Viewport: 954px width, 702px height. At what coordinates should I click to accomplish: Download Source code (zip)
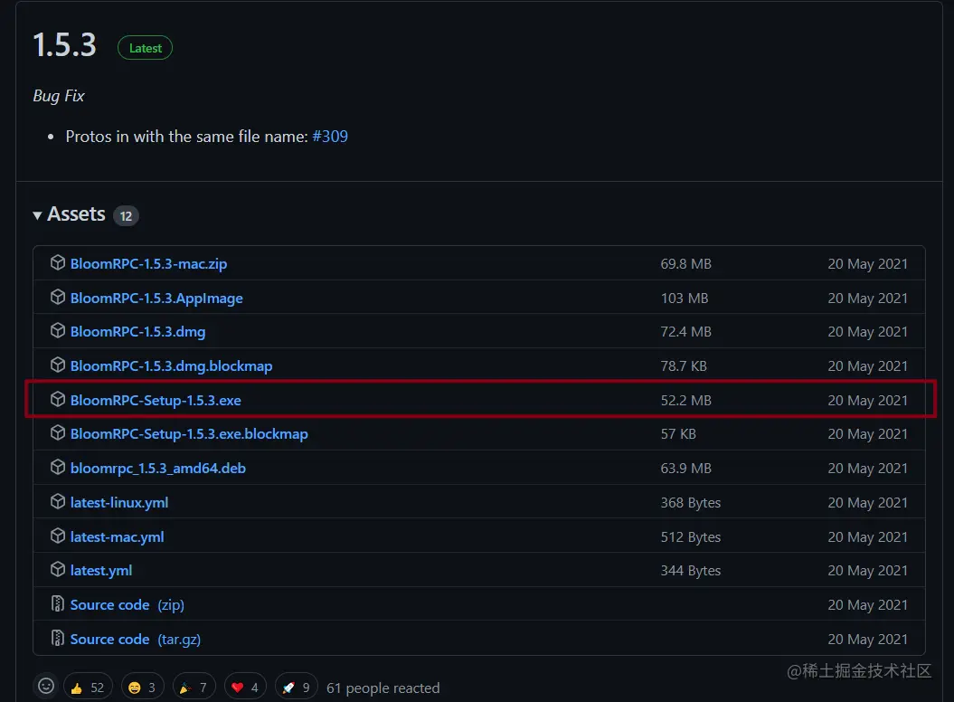point(128,604)
